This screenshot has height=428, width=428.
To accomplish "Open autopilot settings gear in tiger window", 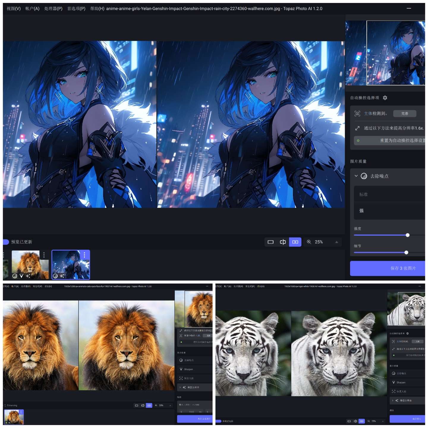I will [x=407, y=333].
